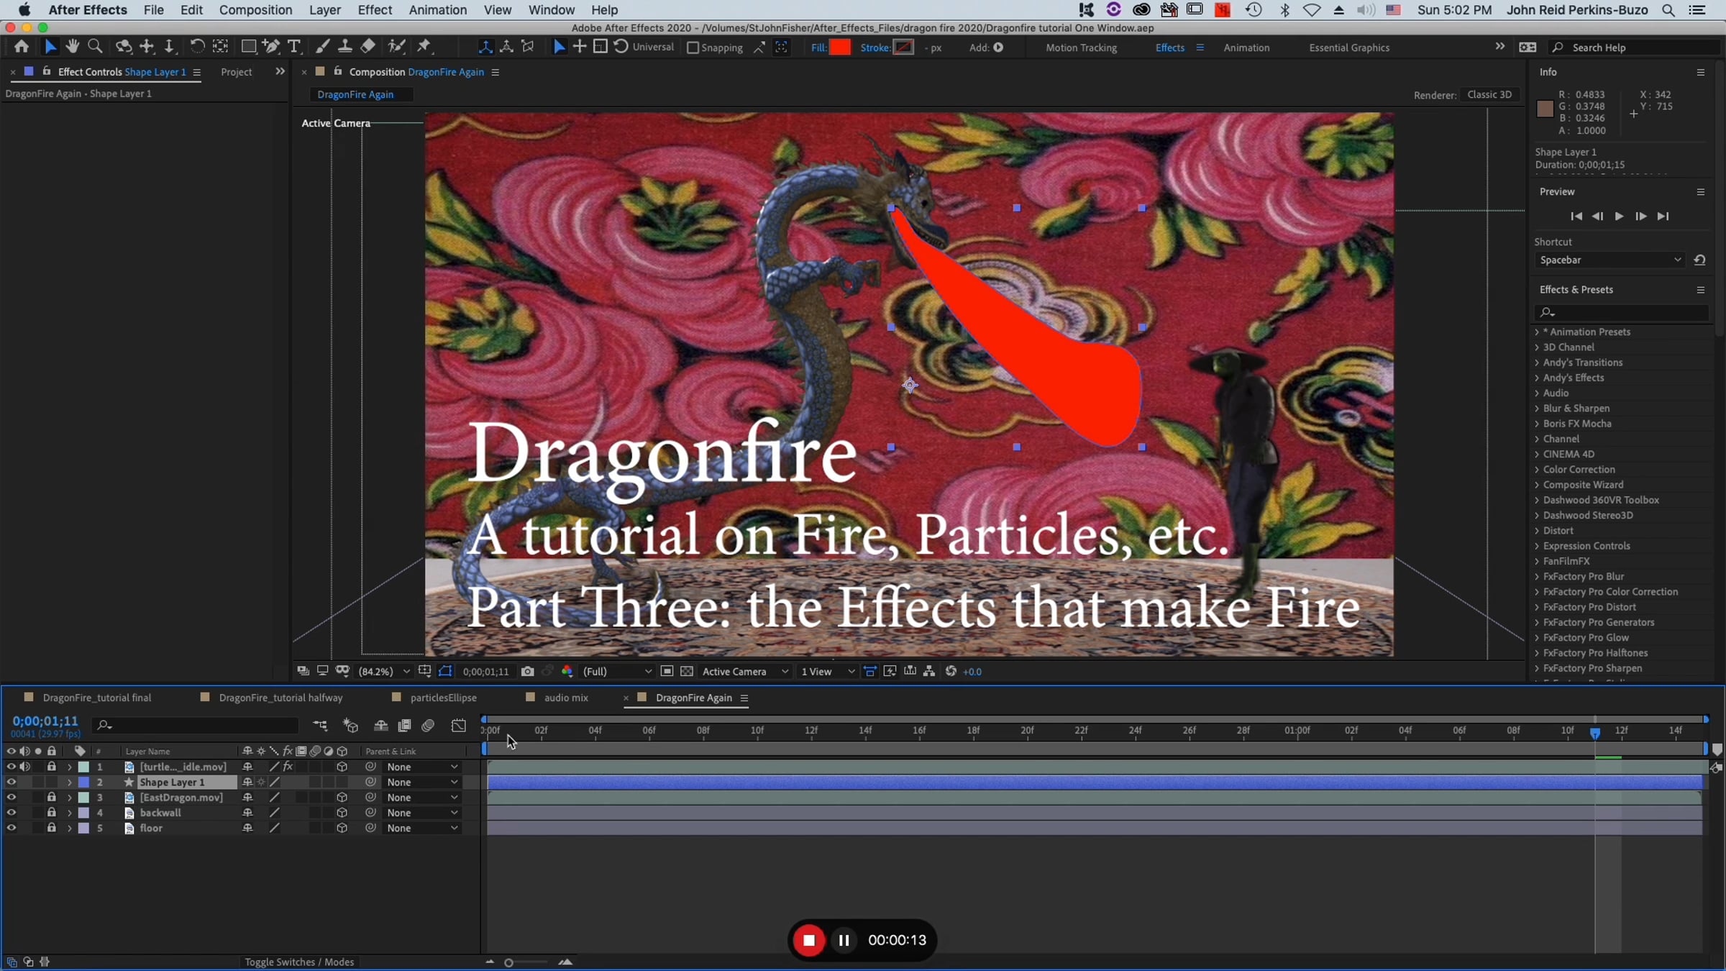Viewport: 1726px width, 971px height.
Task: Open the Motion Tracking workspace
Action: coord(1081,47)
